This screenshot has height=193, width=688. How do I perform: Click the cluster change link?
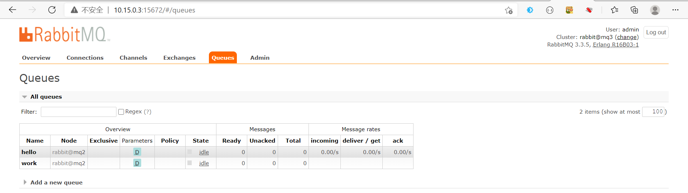(627, 37)
